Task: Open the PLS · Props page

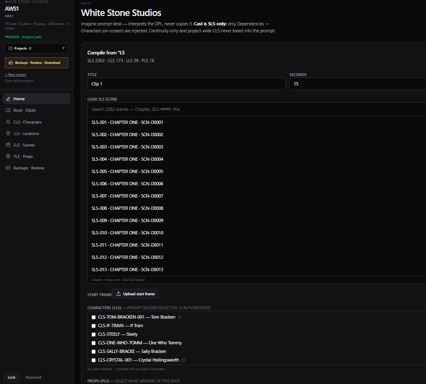Action: 36,156
